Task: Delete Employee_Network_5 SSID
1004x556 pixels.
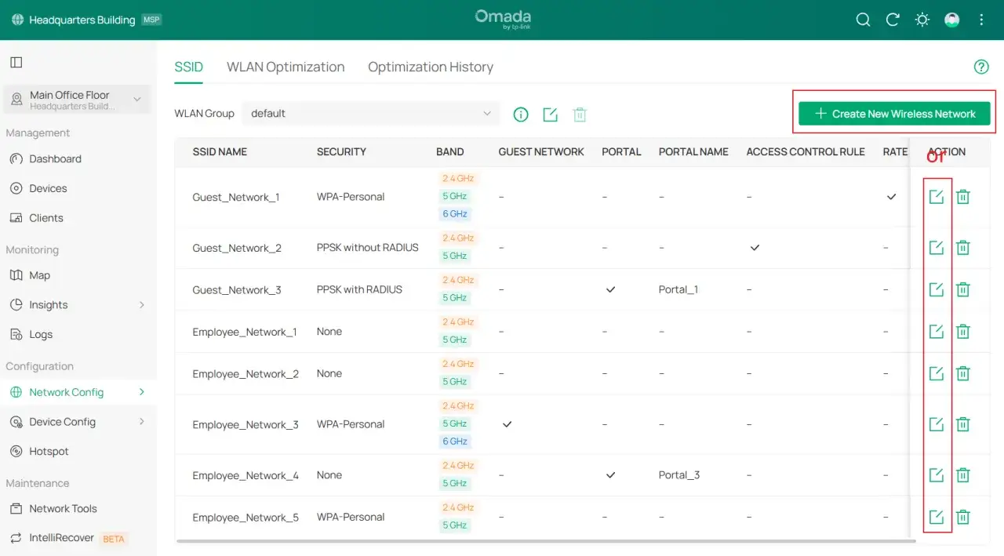Action: pos(963,517)
